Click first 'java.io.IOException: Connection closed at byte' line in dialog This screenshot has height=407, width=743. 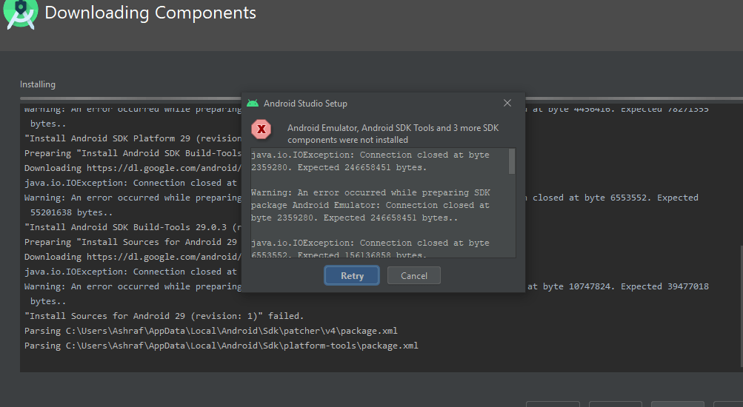(x=370, y=155)
